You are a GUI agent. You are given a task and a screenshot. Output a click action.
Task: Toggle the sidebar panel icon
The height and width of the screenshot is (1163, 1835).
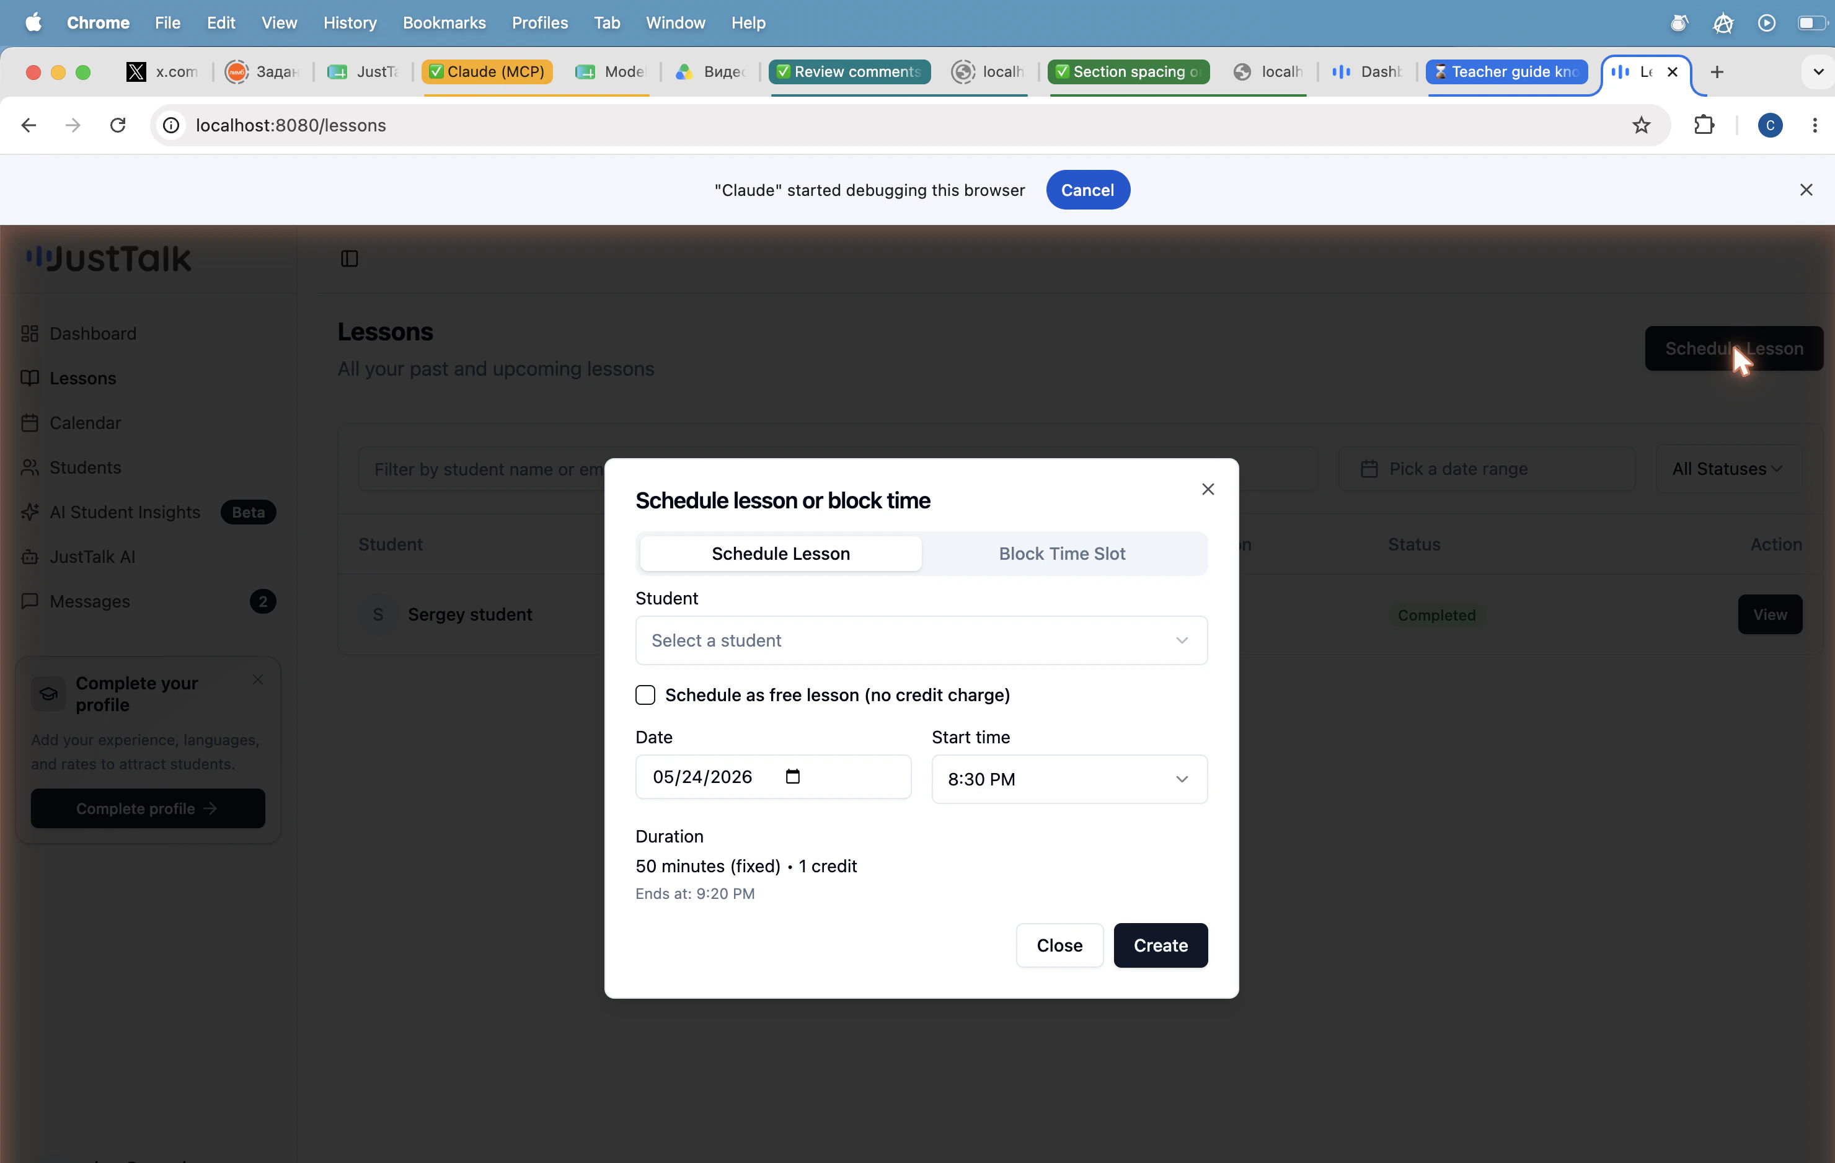pyautogui.click(x=349, y=259)
